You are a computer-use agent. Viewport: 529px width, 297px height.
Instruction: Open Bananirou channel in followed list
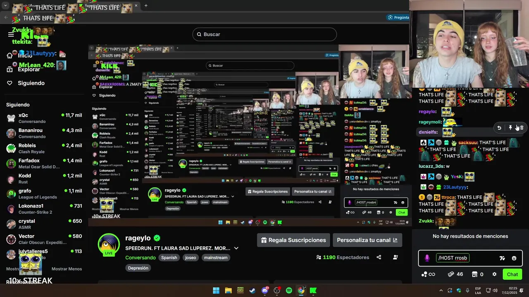click(x=44, y=133)
